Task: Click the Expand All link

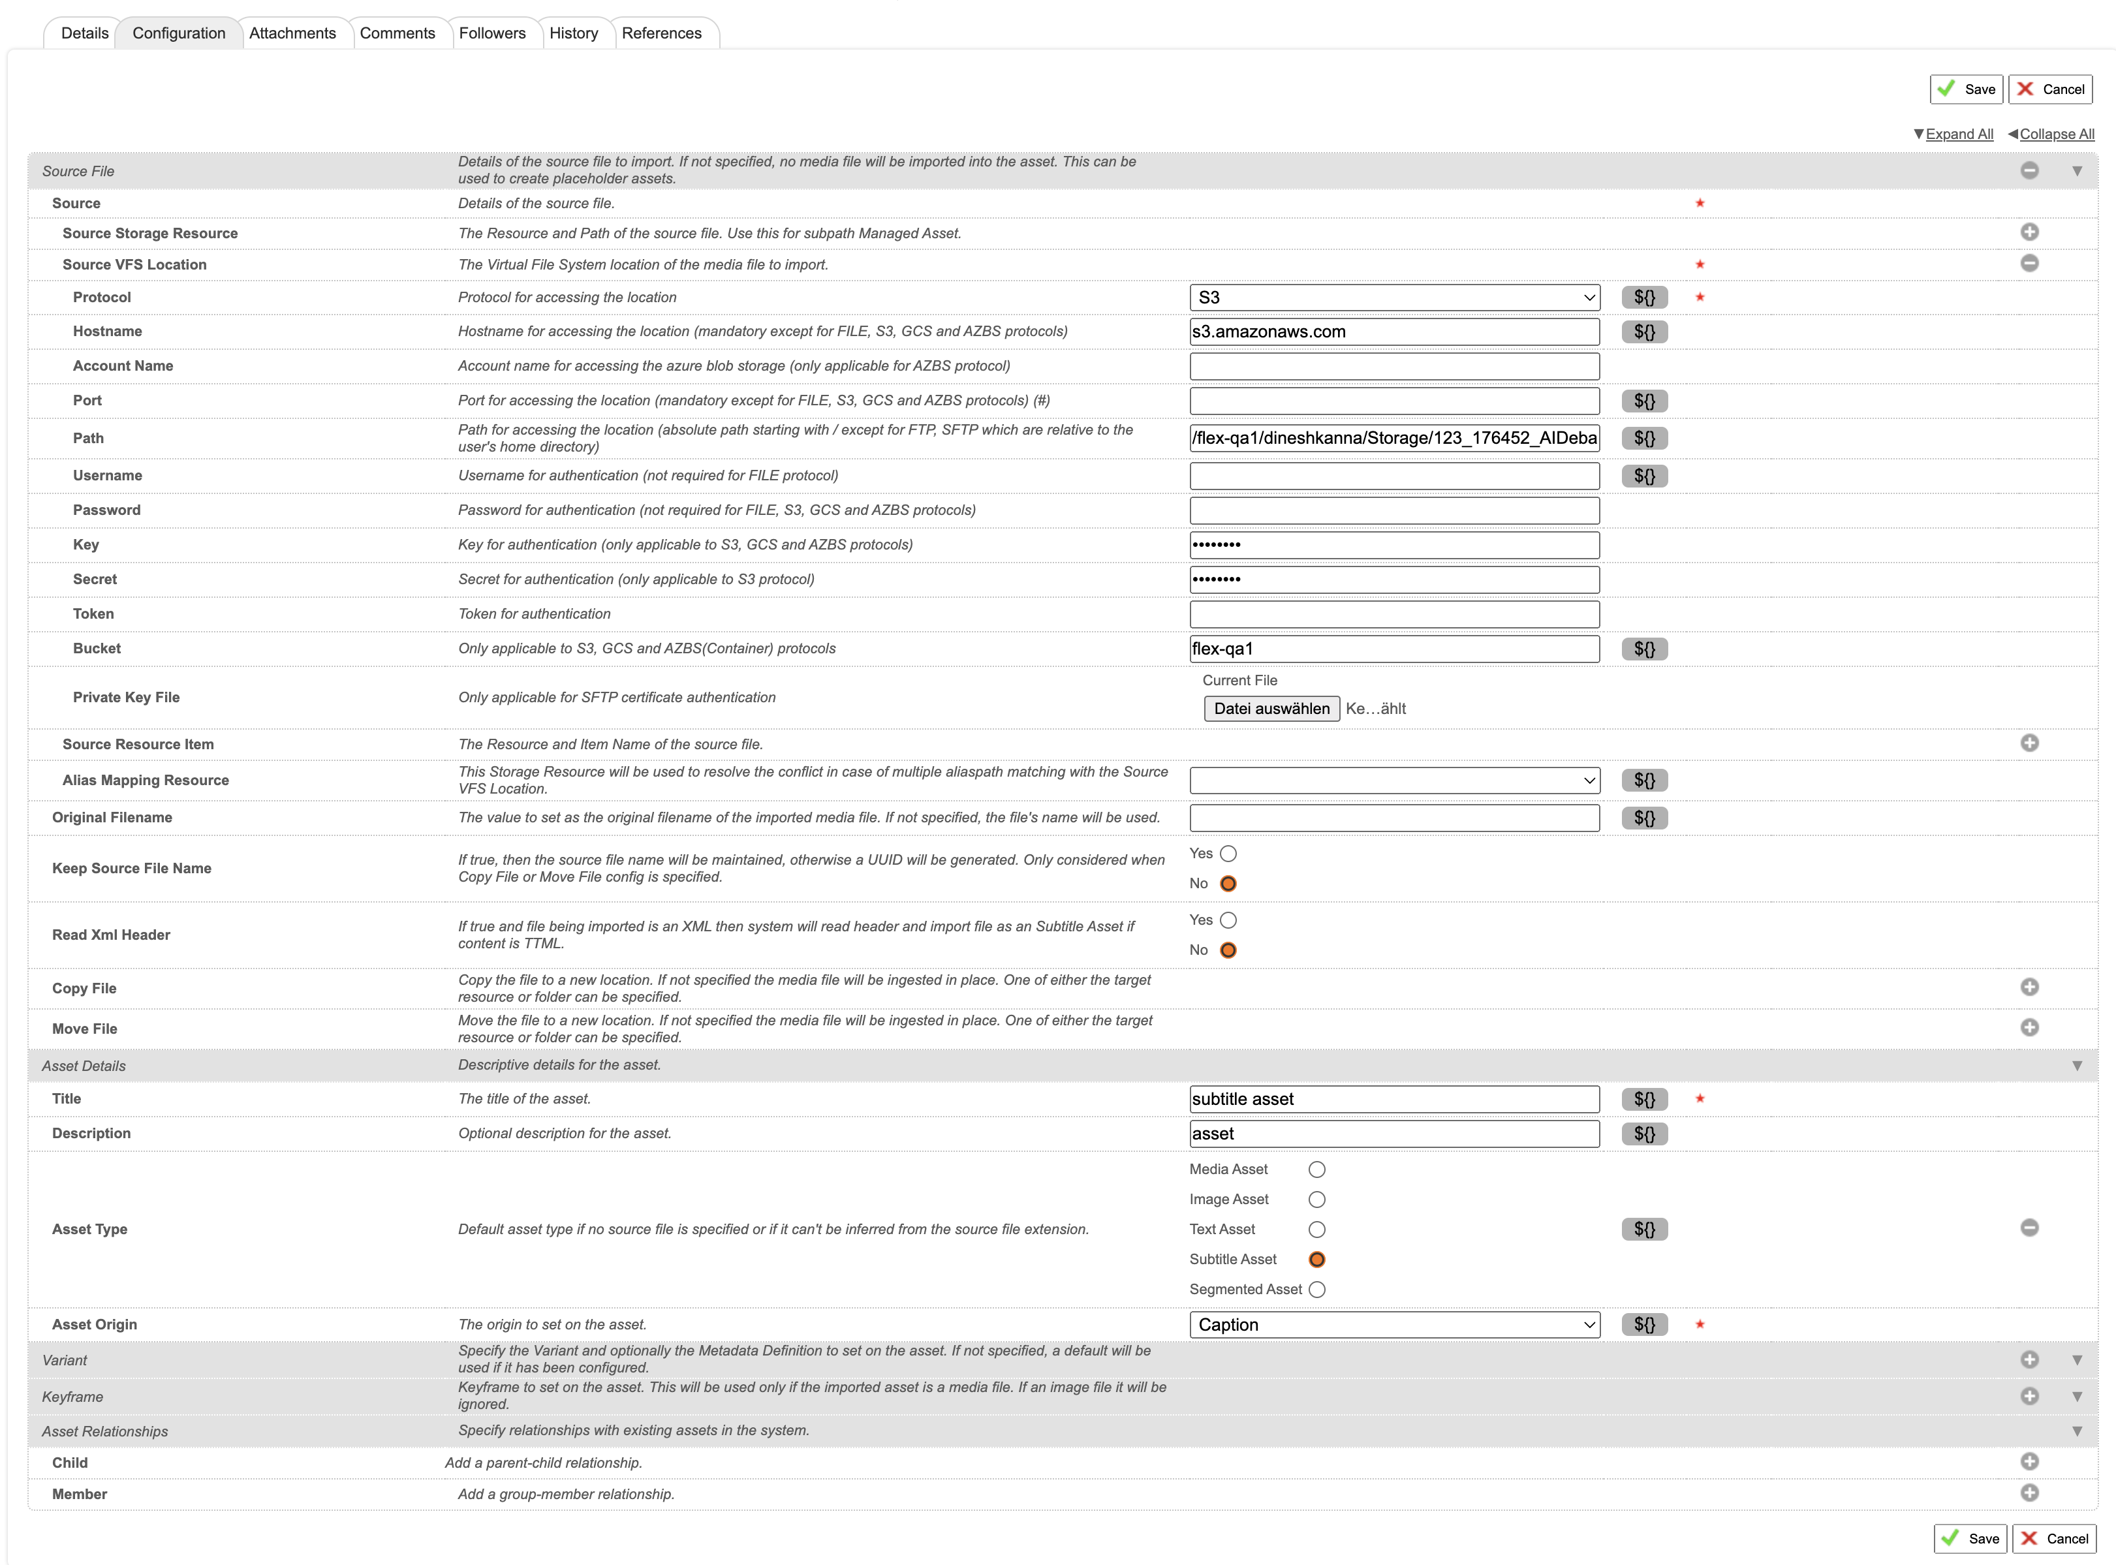Action: click(x=1959, y=134)
